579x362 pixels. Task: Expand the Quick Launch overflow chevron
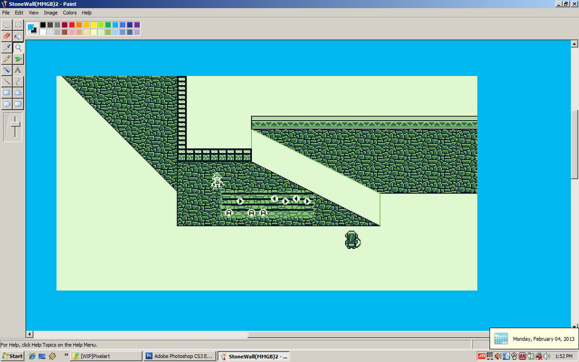pyautogui.click(x=66, y=355)
